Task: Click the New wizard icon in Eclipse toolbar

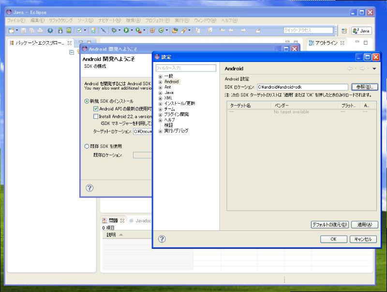Action: (x=11, y=31)
